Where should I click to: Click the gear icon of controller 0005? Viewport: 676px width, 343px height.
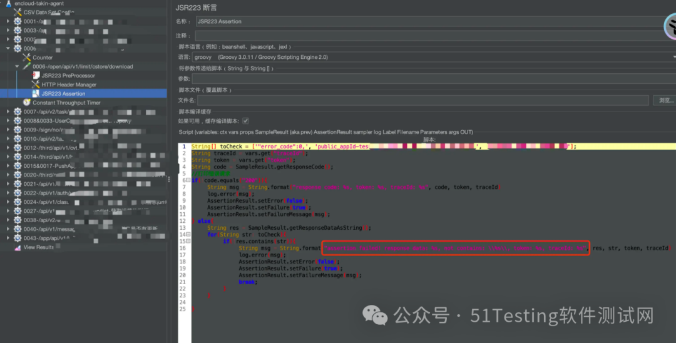tap(18, 39)
